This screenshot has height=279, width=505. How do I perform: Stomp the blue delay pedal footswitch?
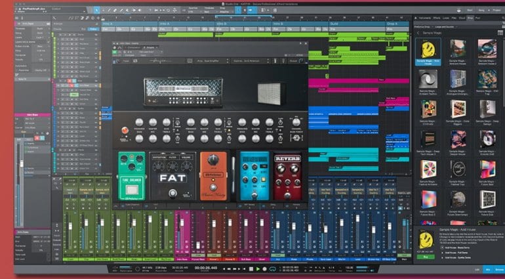click(254, 194)
